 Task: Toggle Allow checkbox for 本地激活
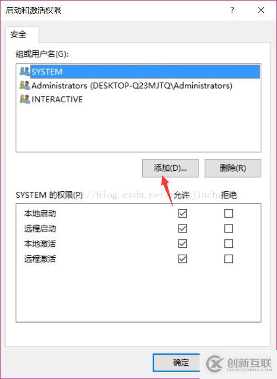pos(183,244)
